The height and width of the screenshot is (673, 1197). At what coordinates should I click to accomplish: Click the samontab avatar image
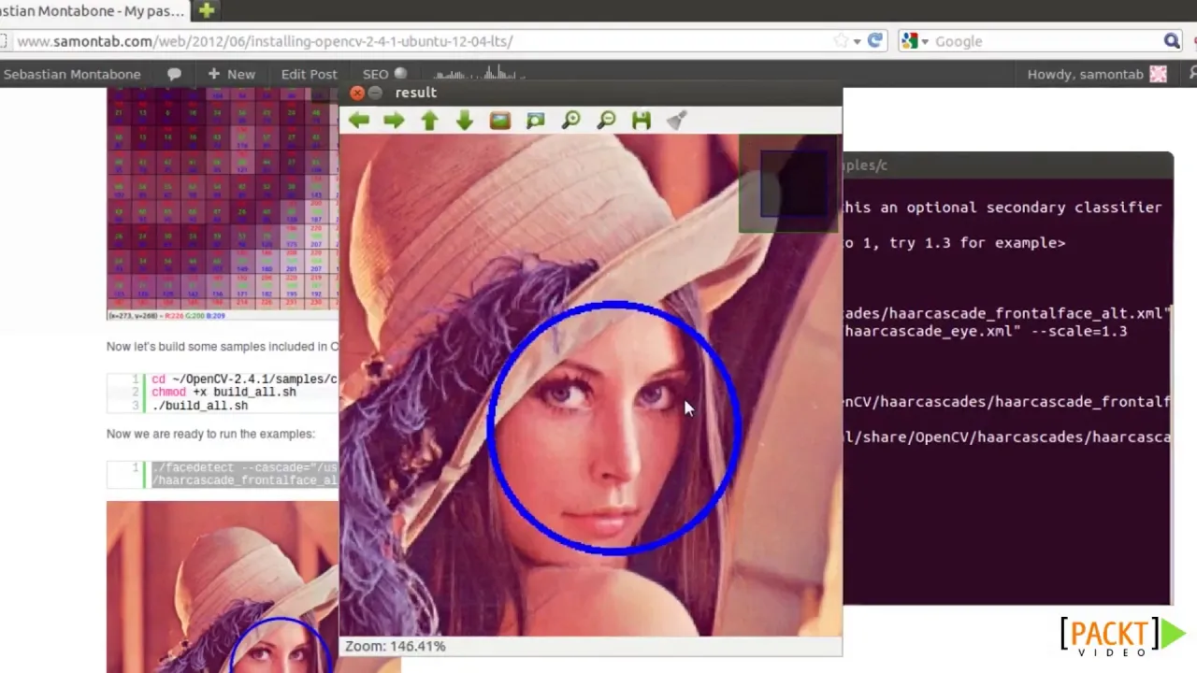tap(1159, 74)
